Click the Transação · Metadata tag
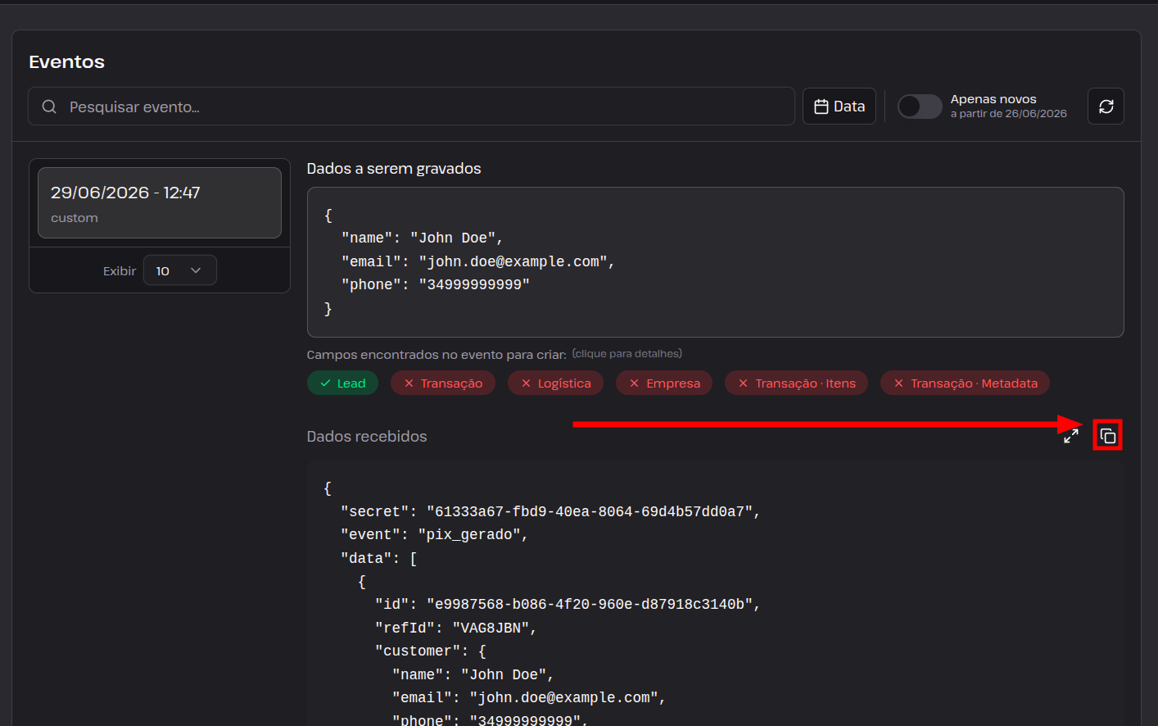The height and width of the screenshot is (726, 1158). click(965, 383)
